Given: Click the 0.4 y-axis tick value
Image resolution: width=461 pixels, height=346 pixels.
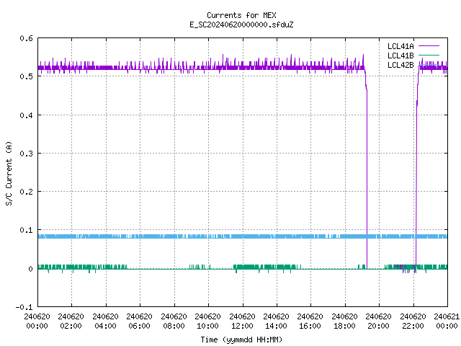Looking at the screenshot, I should 26,115.
